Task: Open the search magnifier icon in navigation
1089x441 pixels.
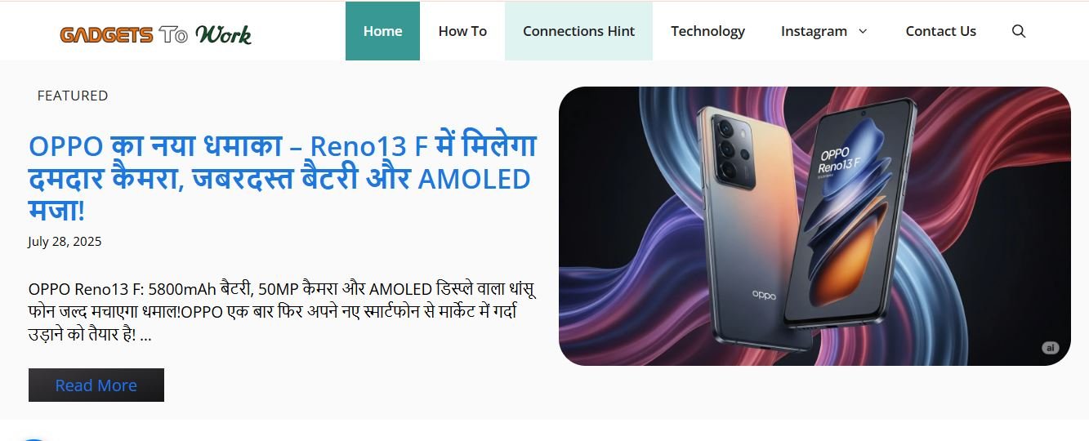Action: pos(1018,31)
